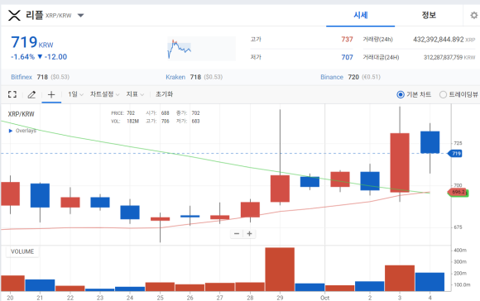Open the 1일 interval dropdown
Image resolution: width=480 pixels, height=301 pixels.
tap(75, 94)
